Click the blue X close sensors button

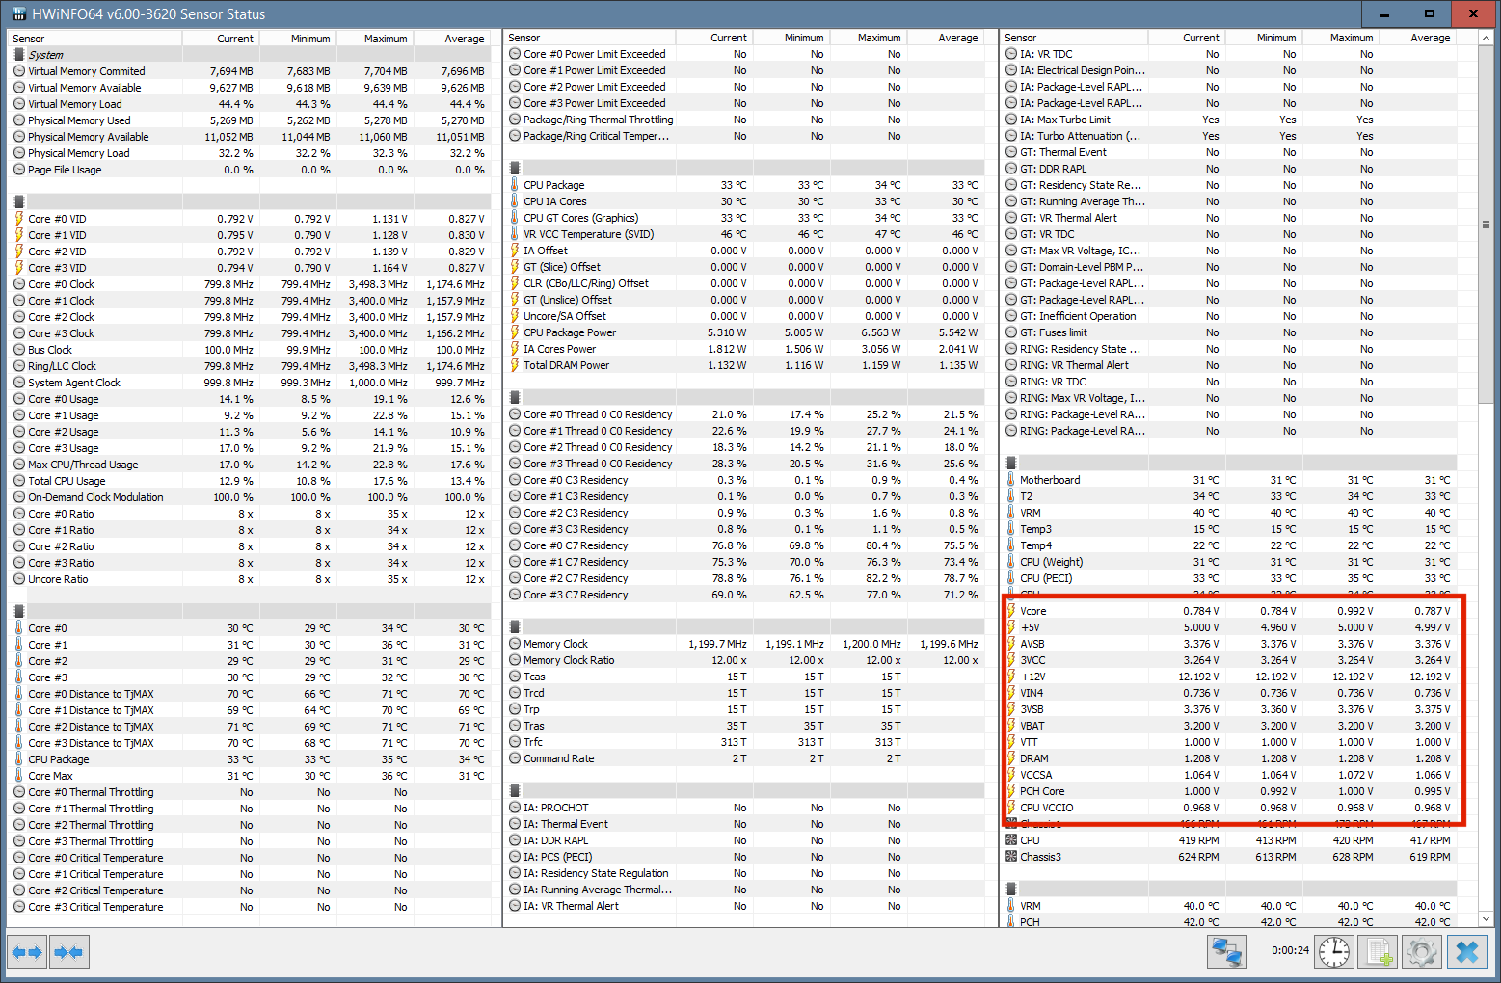pyautogui.click(x=1467, y=952)
